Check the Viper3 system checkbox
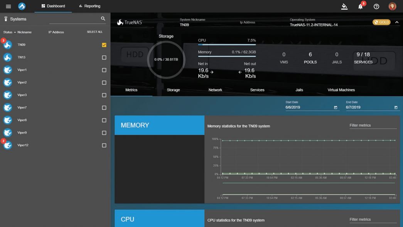The width and height of the screenshot is (403, 227). (104, 95)
